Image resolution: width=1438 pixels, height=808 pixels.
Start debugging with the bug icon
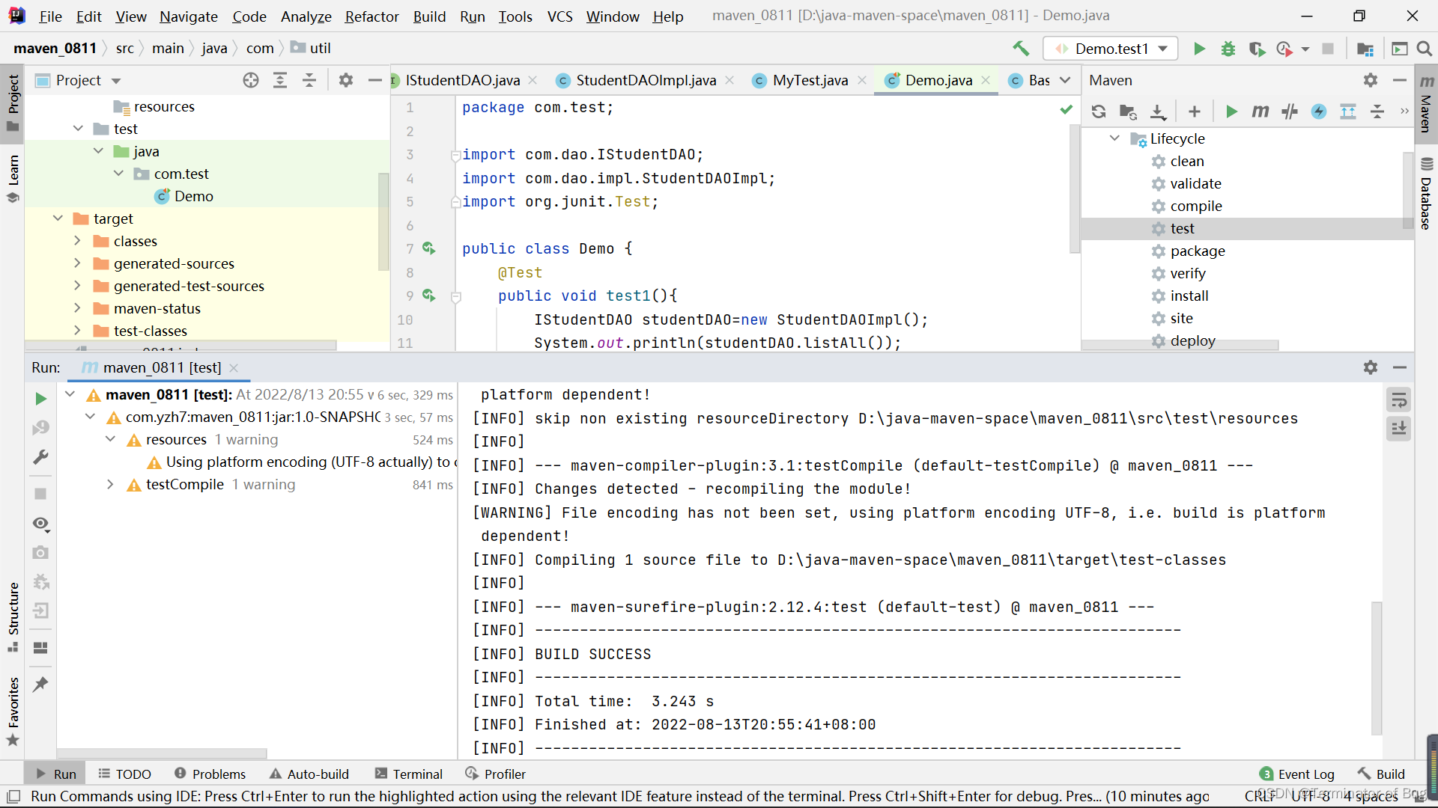point(1228,49)
